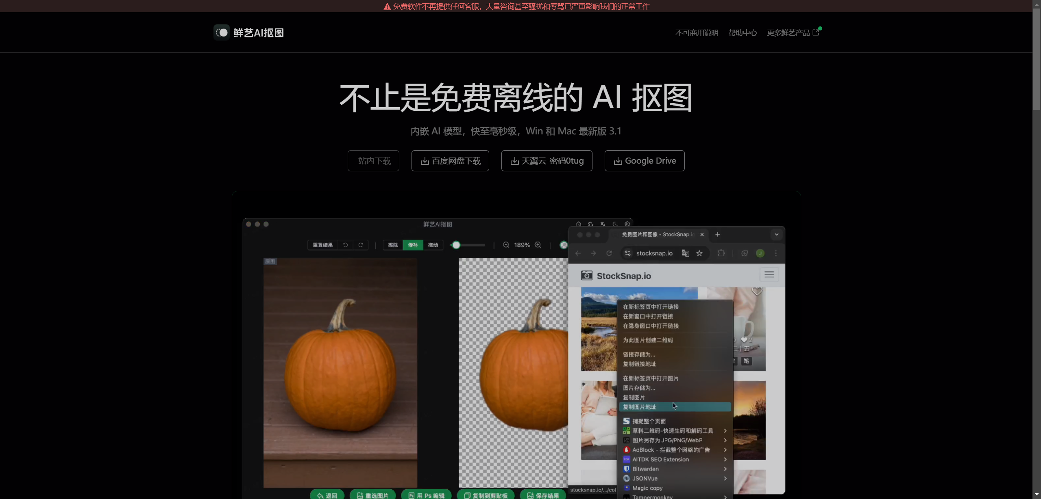
Task: Expand the Bitwarden submenu arrow
Action: pyautogui.click(x=725, y=469)
